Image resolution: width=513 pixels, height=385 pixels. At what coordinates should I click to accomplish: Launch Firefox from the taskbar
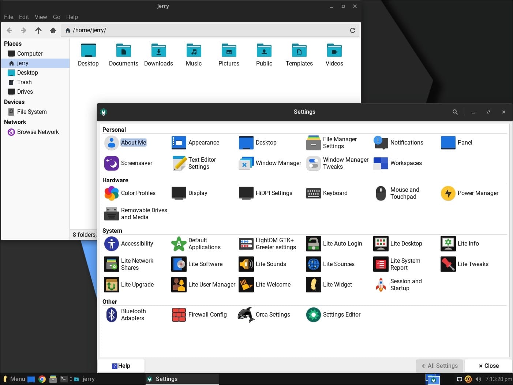click(x=42, y=379)
